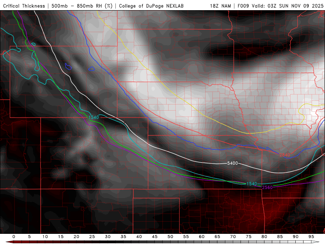Screen dimensions: 325x244
Task: Click the cyan 1540 label beside 2560
Action: click(x=251, y=184)
